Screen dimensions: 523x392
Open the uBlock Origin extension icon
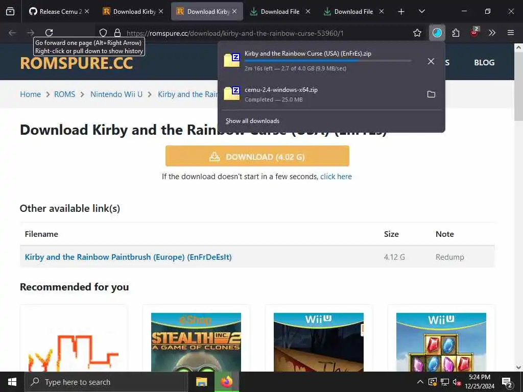[474, 33]
